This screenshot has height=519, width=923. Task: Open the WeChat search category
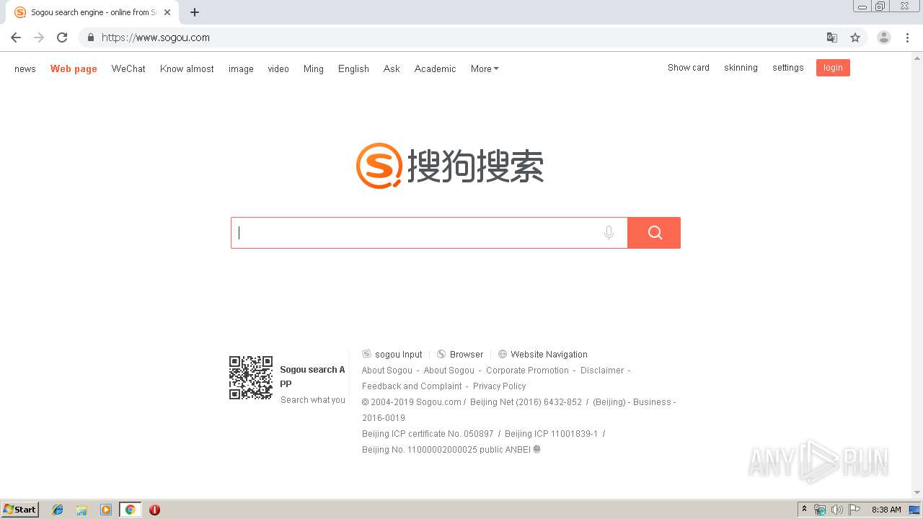coord(128,68)
